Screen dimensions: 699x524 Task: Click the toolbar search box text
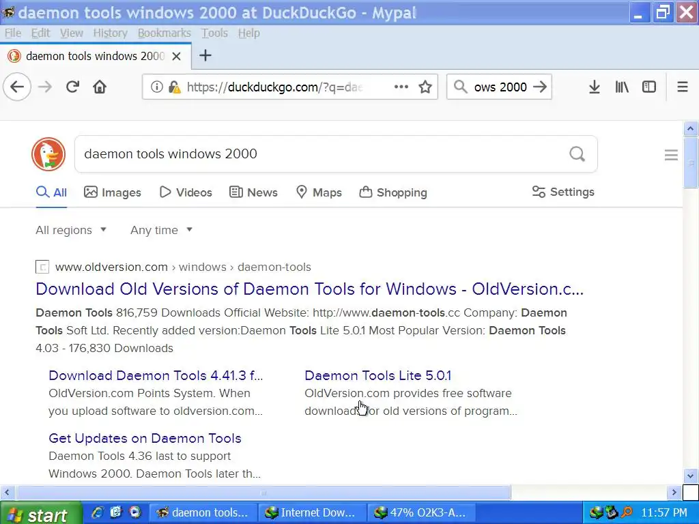pyautogui.click(x=500, y=87)
